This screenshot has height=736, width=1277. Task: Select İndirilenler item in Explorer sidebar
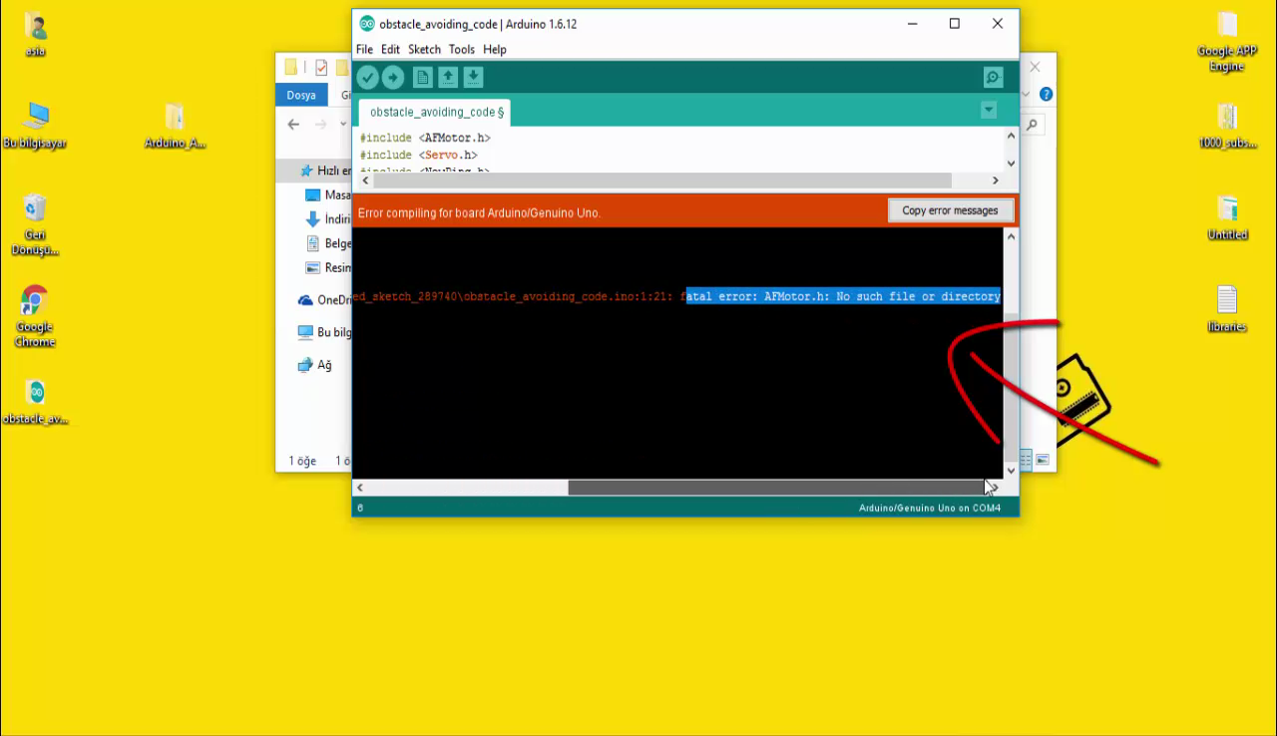tap(328, 218)
